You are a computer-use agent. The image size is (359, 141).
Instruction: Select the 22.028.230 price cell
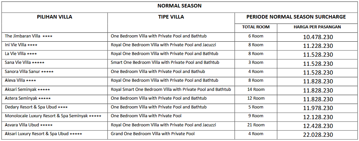pyautogui.click(x=318, y=135)
